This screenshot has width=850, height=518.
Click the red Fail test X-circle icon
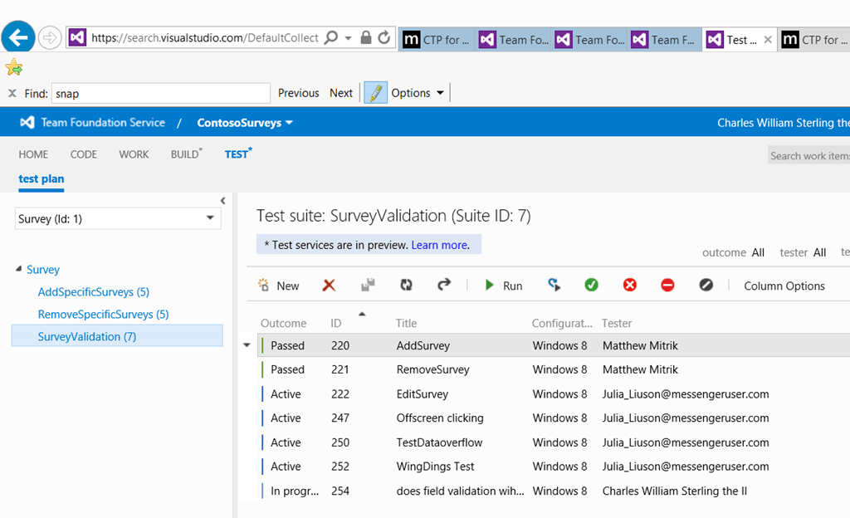coord(629,285)
